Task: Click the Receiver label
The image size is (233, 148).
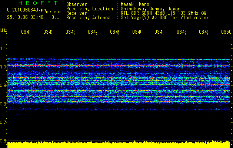Action: 77,13
